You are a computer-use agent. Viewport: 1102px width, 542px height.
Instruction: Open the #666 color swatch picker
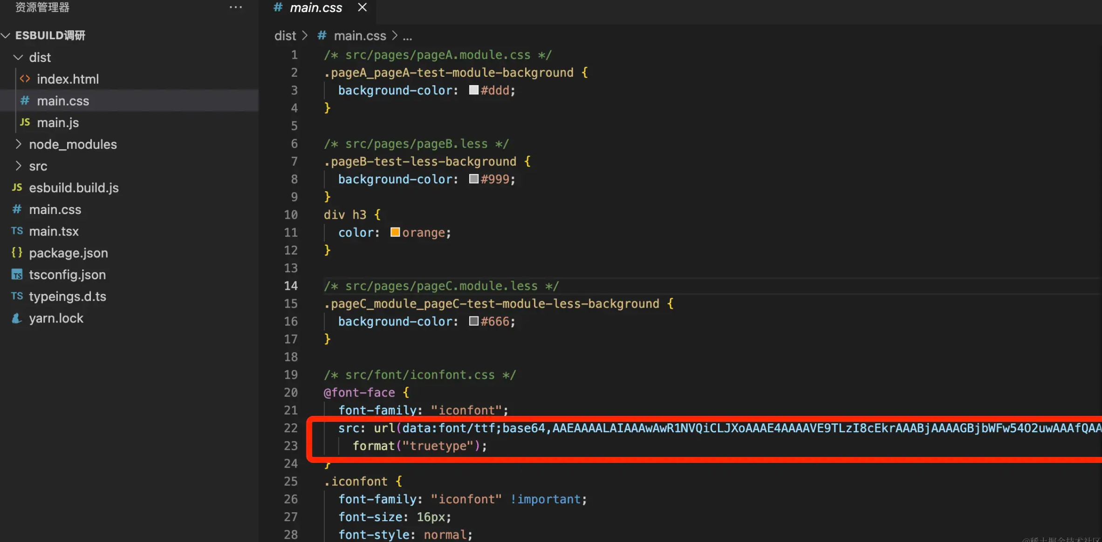473,321
